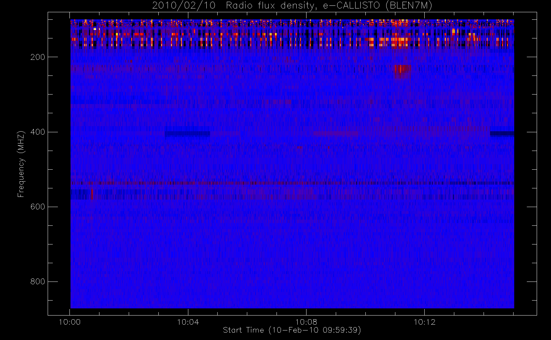Click the '10:08' time tick label
Screen dimensions: 551x340
pos(306,322)
